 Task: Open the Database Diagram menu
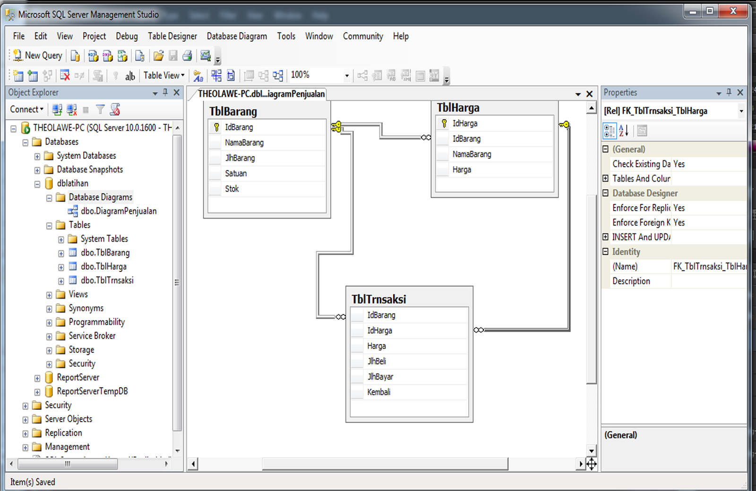pos(237,36)
